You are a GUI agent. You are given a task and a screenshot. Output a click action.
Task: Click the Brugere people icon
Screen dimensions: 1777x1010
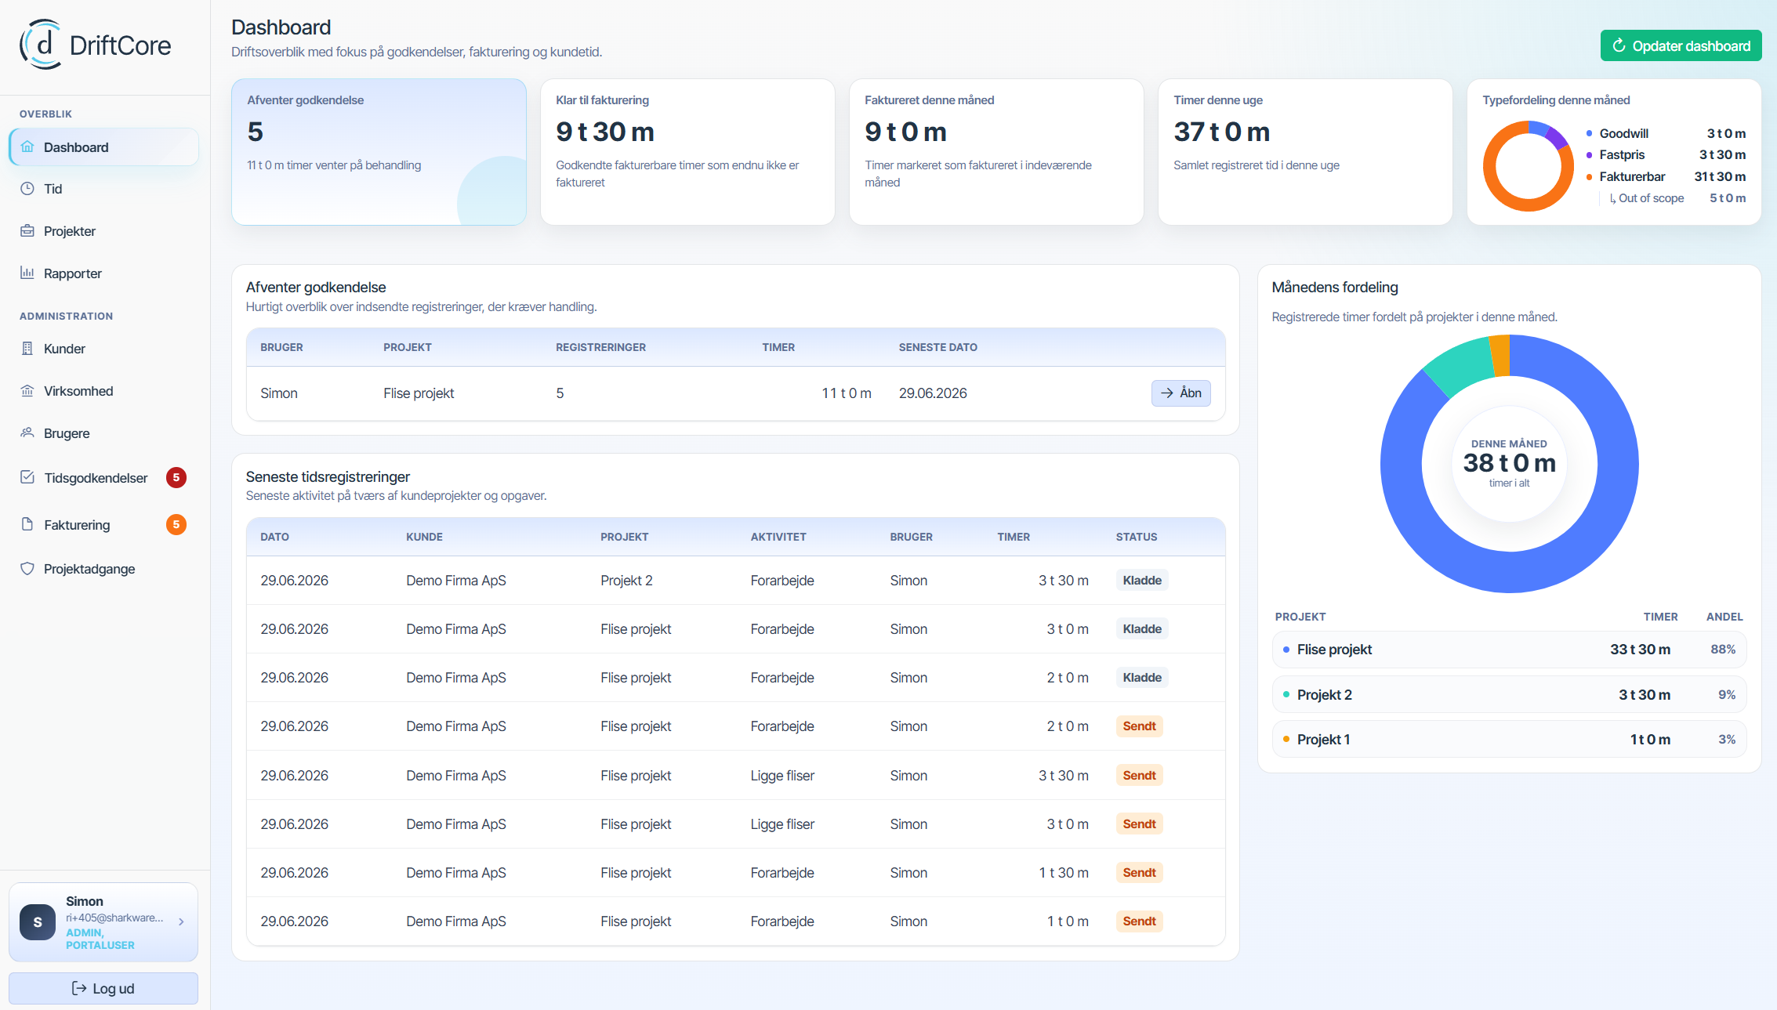[x=27, y=433]
